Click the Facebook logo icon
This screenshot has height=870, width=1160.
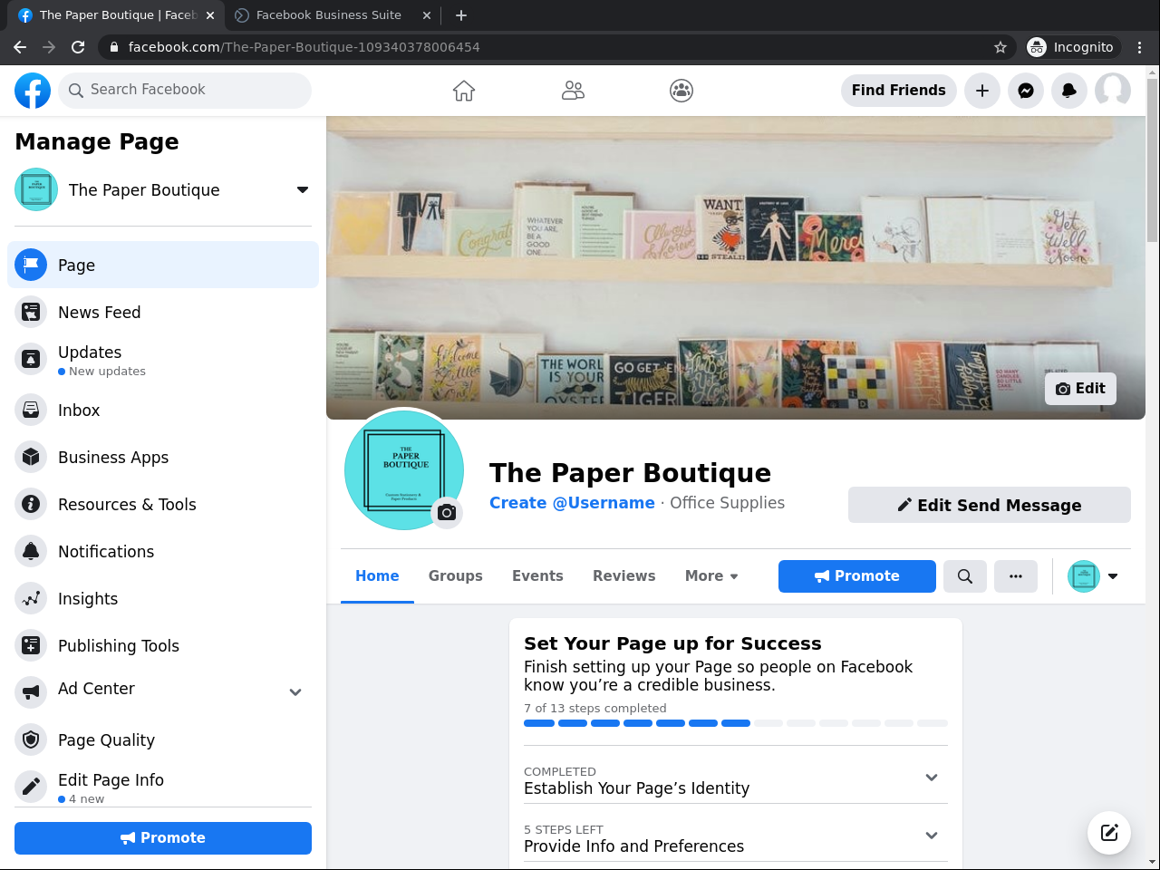coord(33,91)
